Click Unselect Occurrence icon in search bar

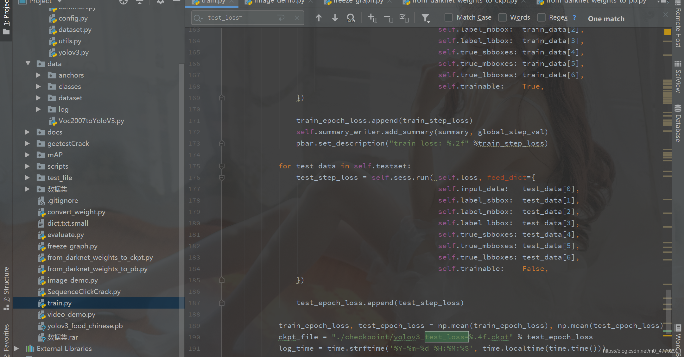point(389,18)
